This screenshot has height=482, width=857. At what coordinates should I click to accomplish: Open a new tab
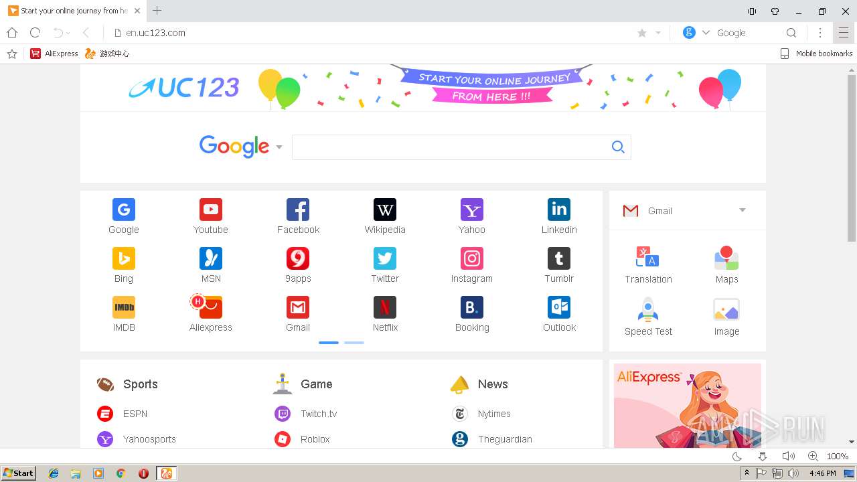(x=157, y=11)
